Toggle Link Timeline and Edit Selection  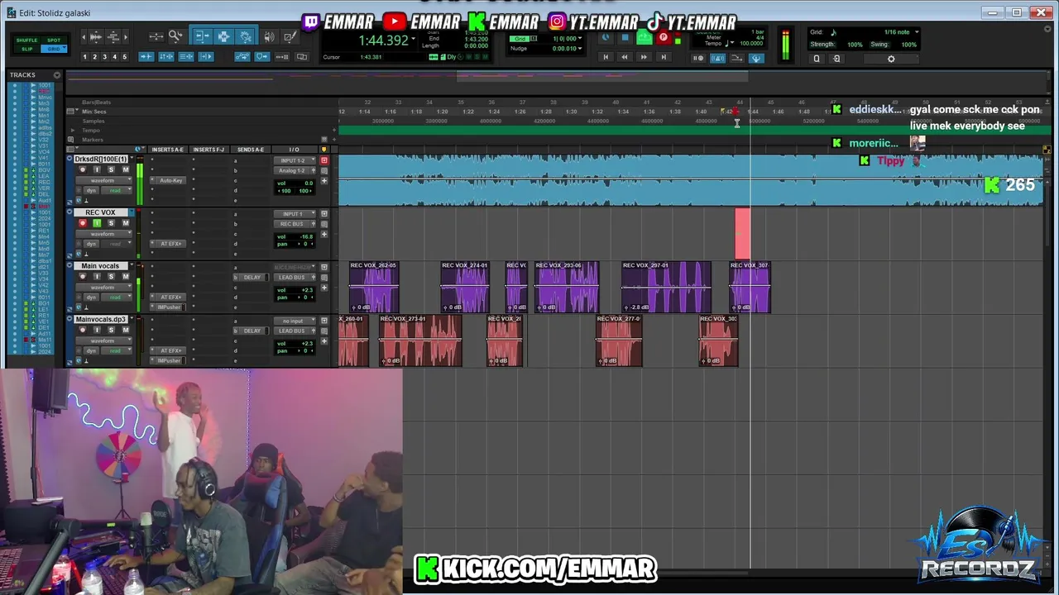(166, 57)
